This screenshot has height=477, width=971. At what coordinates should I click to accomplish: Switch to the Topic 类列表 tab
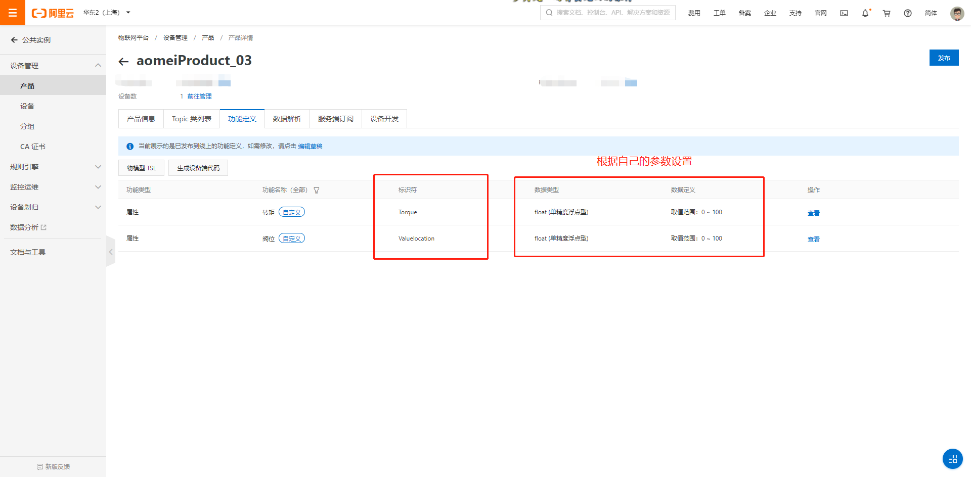click(x=191, y=118)
